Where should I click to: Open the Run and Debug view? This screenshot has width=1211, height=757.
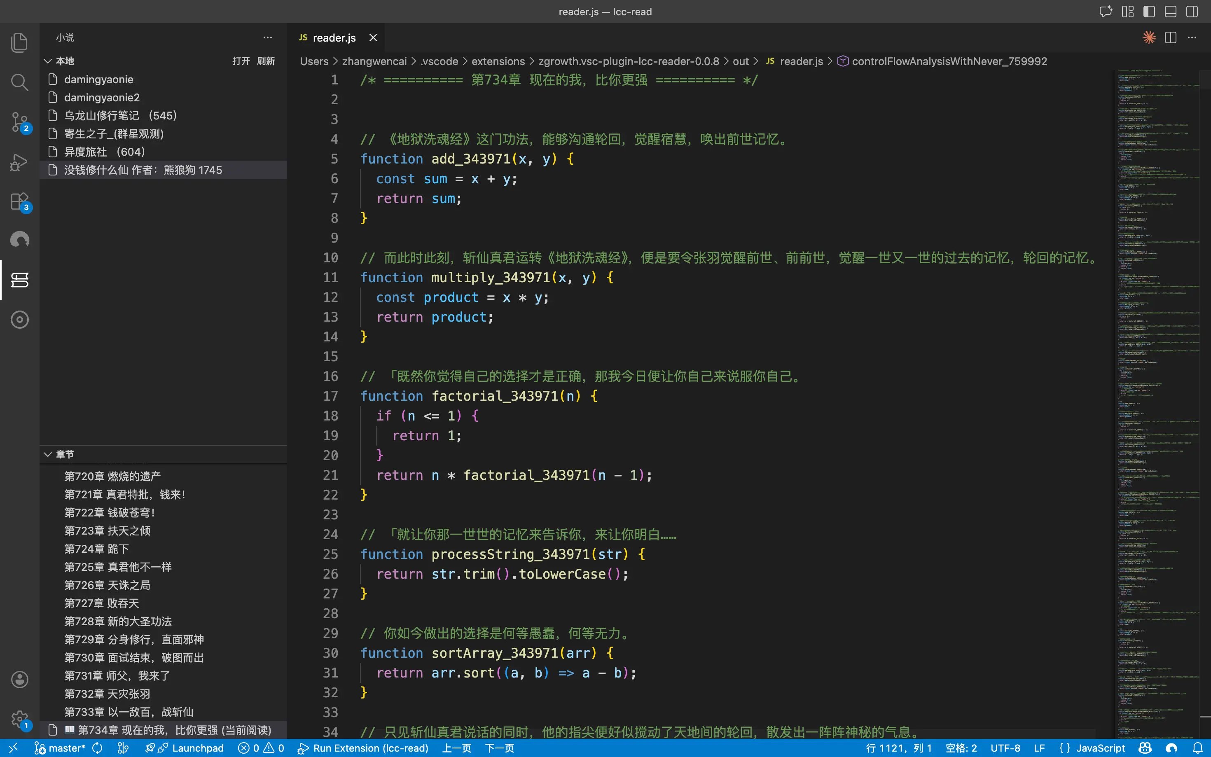(x=19, y=162)
